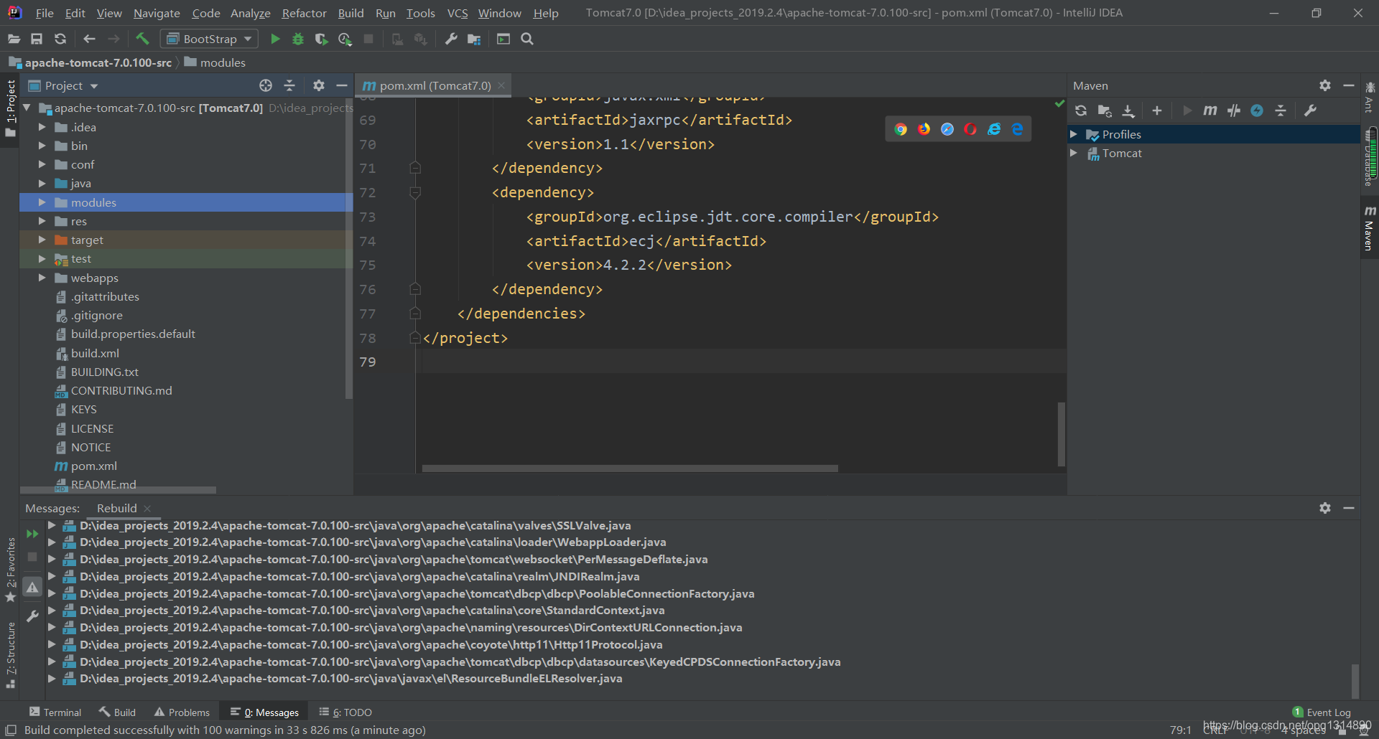Viewport: 1379px width, 739px height.
Task: Run the BootStrap configuration
Action: (x=275, y=39)
